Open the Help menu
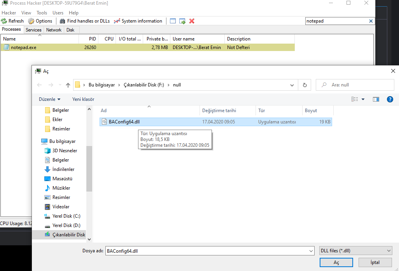This screenshot has width=399, height=271. point(73,13)
